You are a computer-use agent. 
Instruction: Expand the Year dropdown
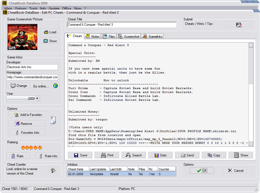click(x=37, y=98)
